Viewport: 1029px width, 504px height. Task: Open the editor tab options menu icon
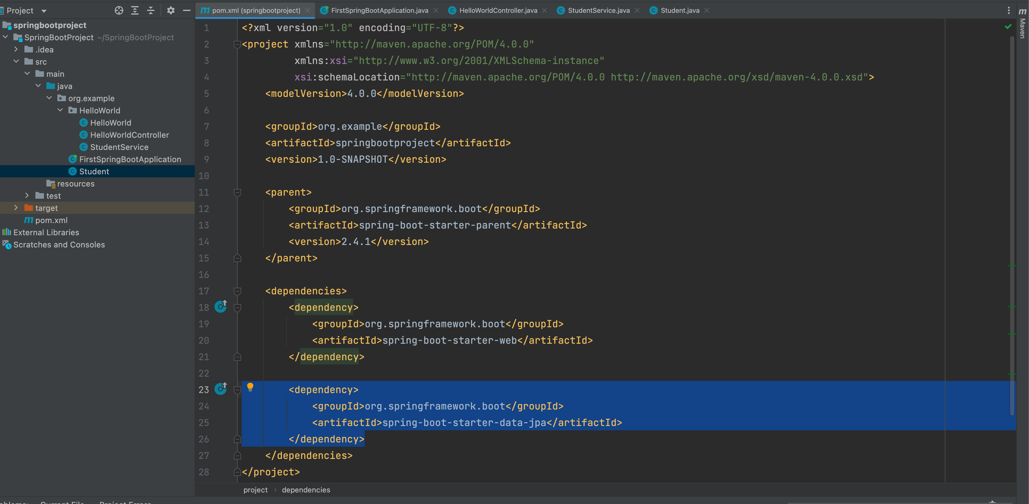click(x=1009, y=10)
